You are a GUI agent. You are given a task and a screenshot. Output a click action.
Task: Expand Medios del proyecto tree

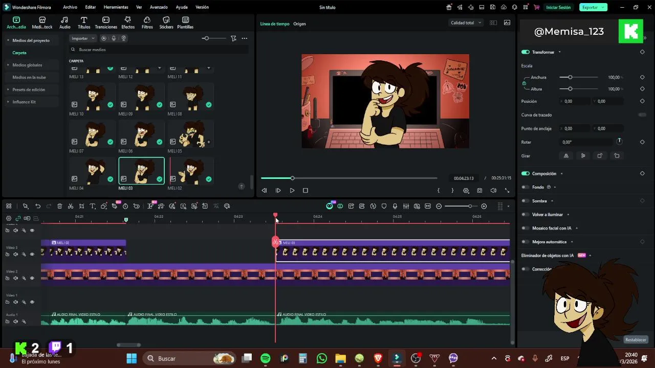click(8, 40)
